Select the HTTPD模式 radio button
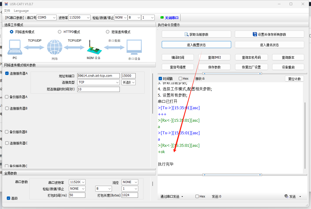311x209 pixels. (x=60, y=32)
